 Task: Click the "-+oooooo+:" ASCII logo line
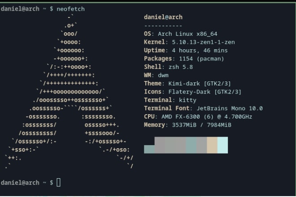71,59
